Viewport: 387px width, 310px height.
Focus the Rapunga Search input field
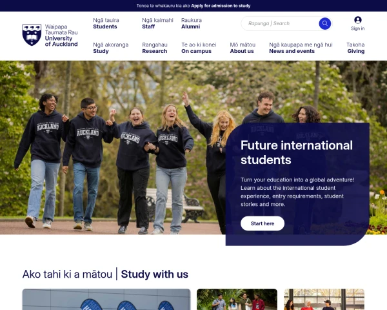pyautogui.click(x=280, y=23)
